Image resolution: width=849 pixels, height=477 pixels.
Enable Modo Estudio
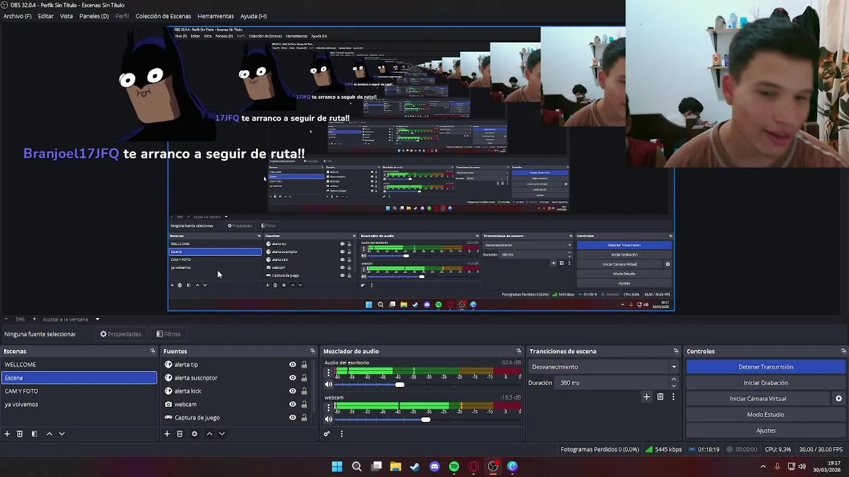click(765, 415)
